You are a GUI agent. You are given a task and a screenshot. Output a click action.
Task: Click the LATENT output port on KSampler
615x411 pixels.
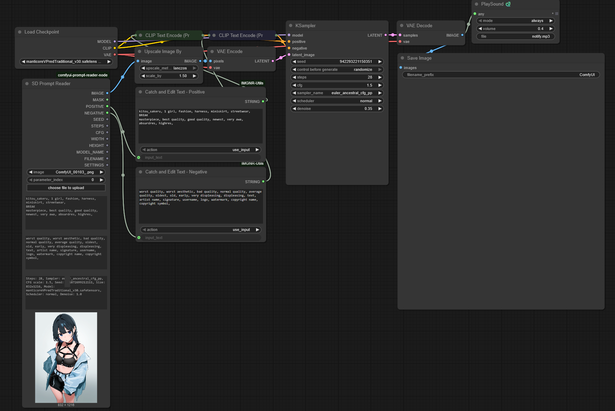385,35
